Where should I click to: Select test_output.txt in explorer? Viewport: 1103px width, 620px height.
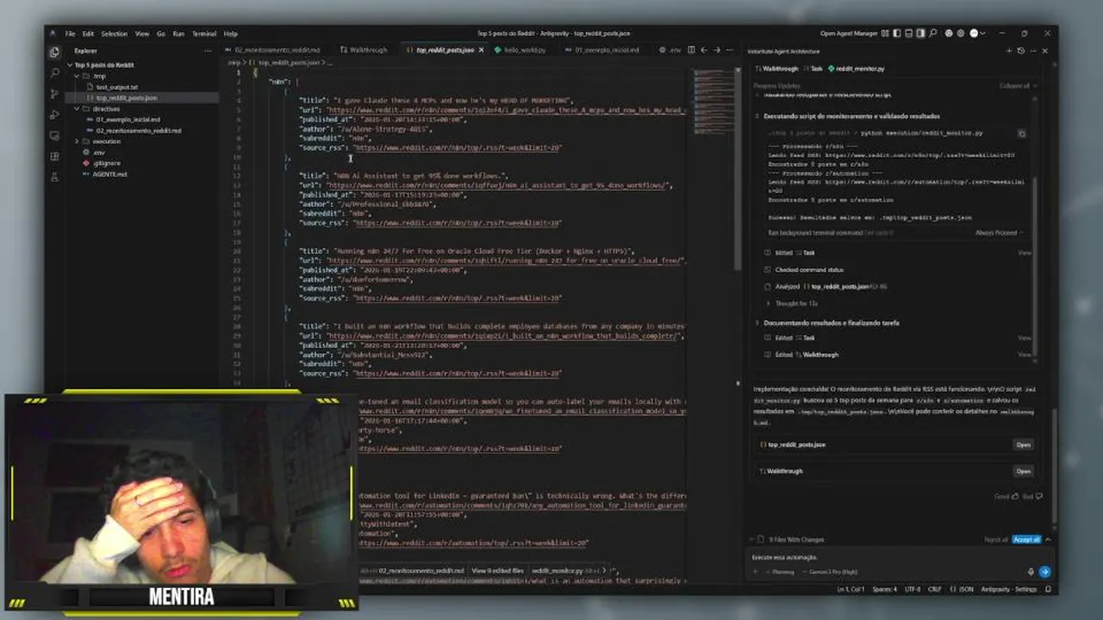click(x=116, y=87)
